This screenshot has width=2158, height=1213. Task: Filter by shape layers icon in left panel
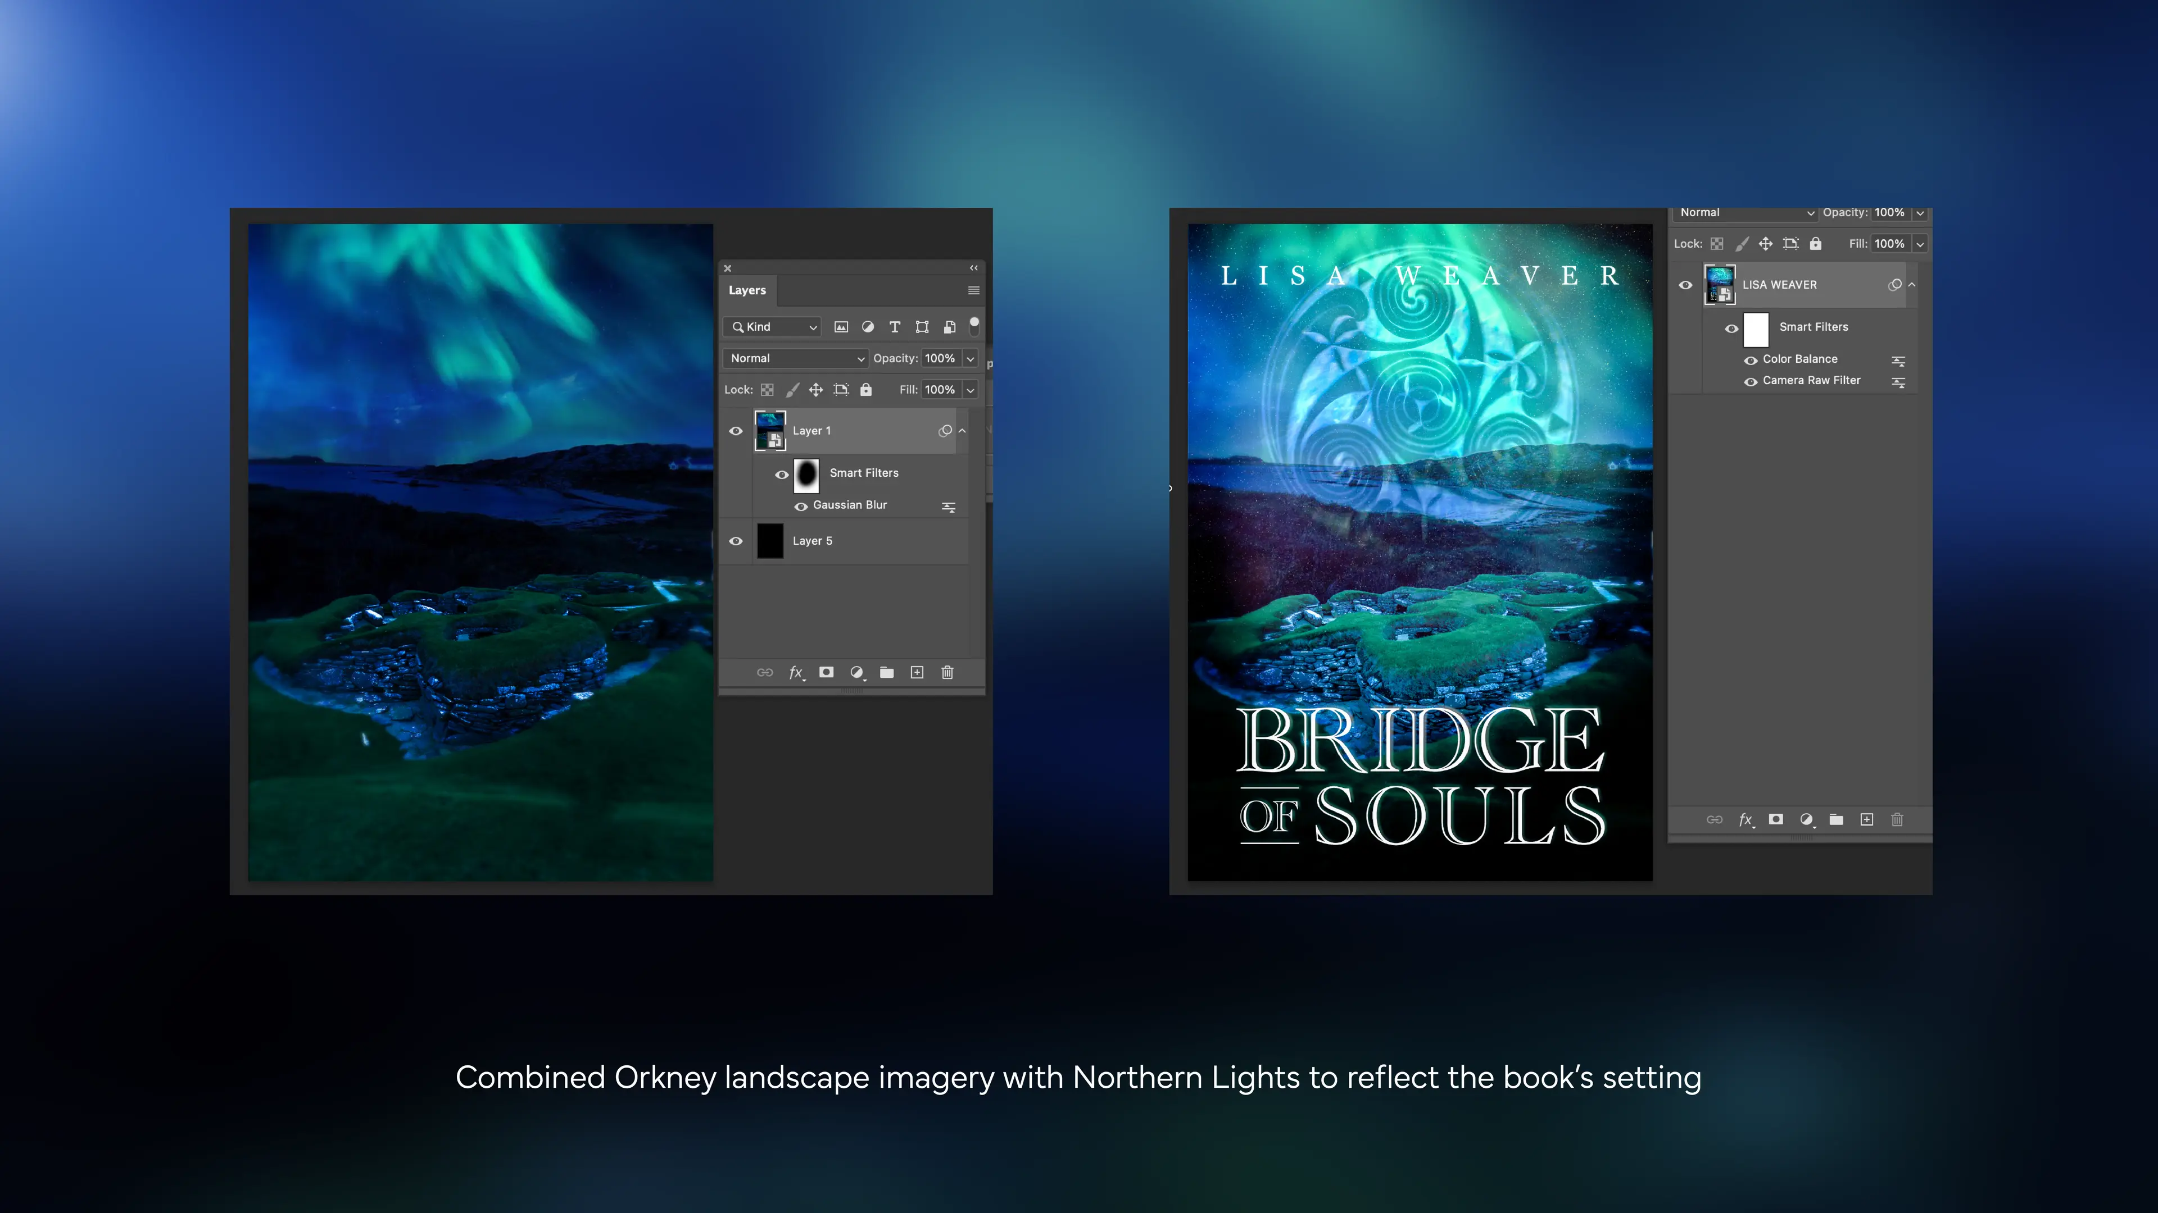tap(922, 327)
